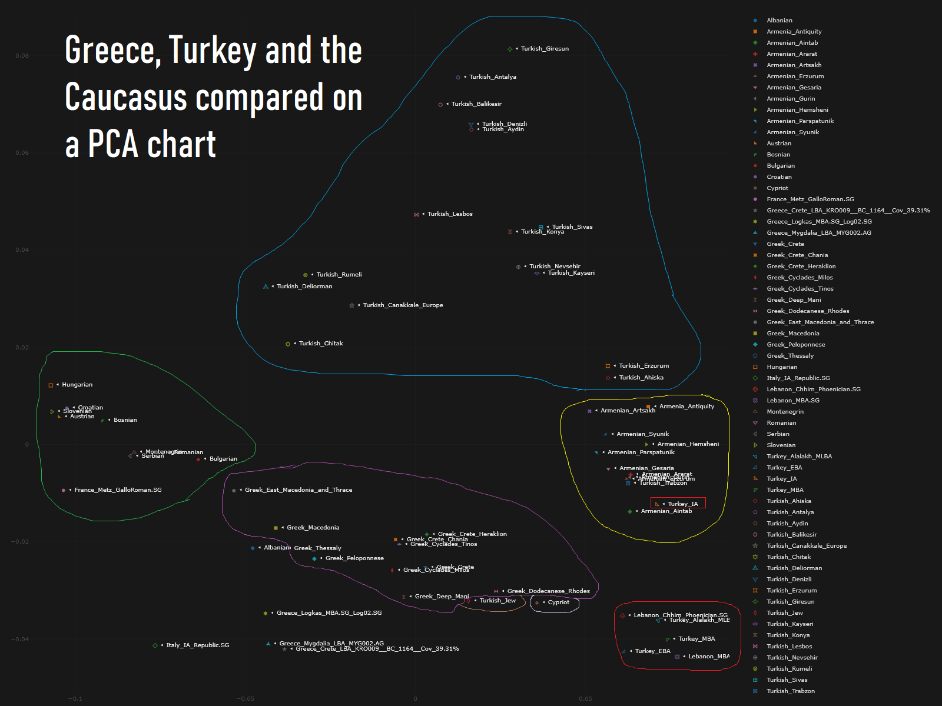Click the France_Metz_GalloRoman.SG chart data point
Image resolution: width=942 pixels, height=706 pixels.
(64, 491)
